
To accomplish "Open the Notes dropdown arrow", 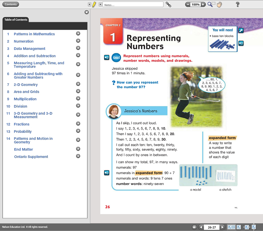I will coord(100,4).
